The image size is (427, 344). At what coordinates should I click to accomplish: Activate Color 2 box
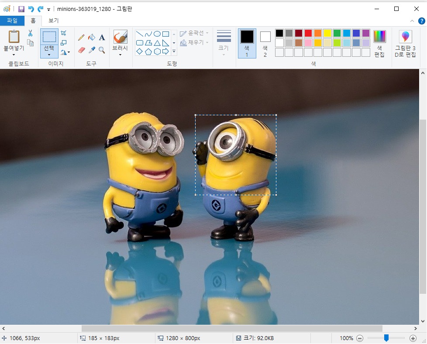click(x=265, y=44)
